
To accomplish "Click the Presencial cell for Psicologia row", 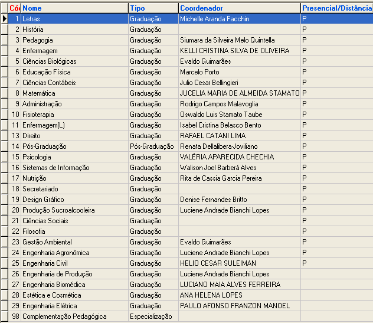I will coord(336,157).
